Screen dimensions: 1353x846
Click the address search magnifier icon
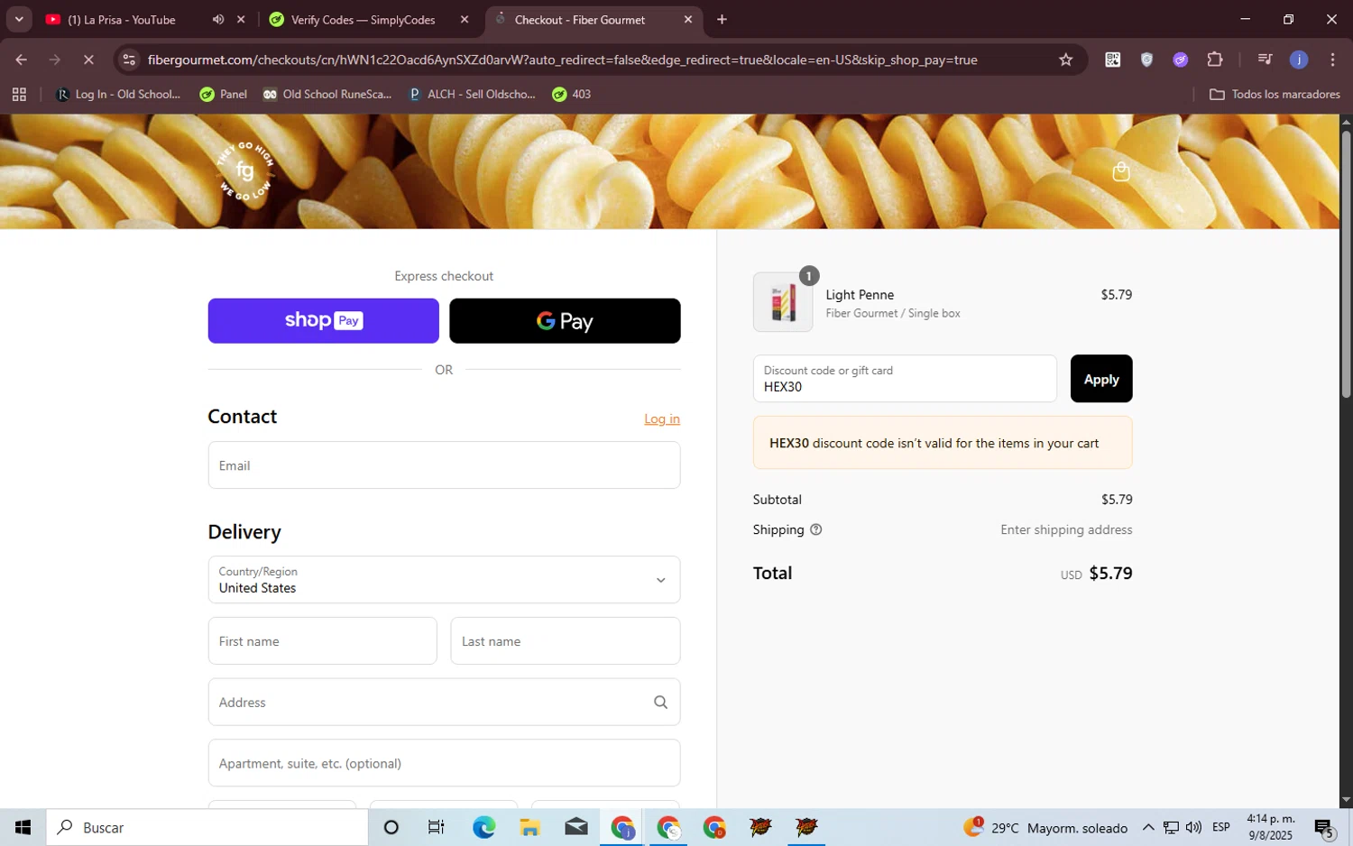pos(660,702)
